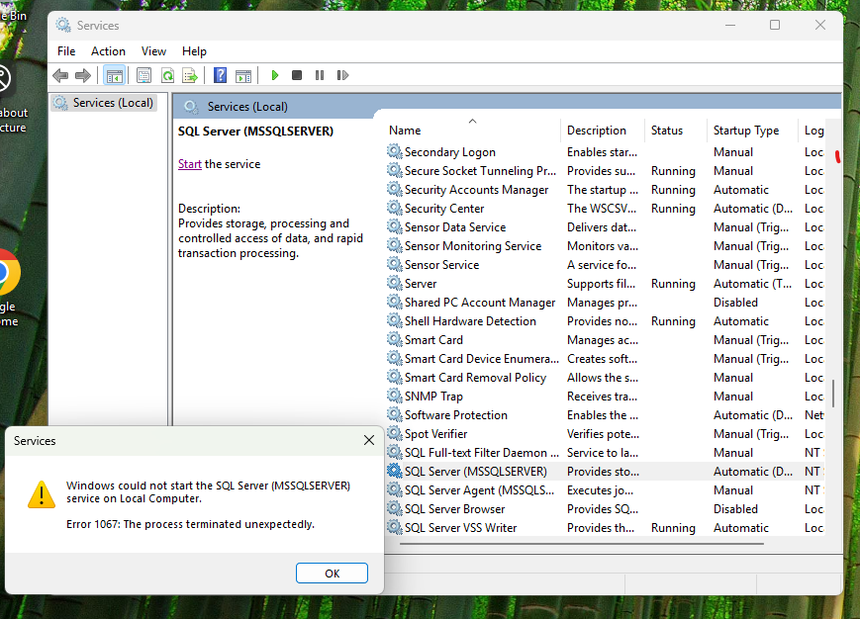Select the SQL Server Agent (MSSQLS... service

point(605,490)
